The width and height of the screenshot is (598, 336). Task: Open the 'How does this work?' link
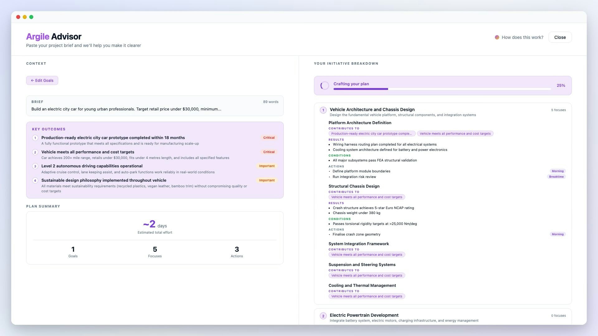[x=522, y=37]
